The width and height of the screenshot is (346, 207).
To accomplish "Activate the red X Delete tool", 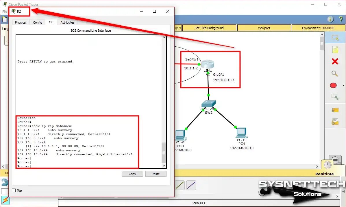I will pos(335,61).
